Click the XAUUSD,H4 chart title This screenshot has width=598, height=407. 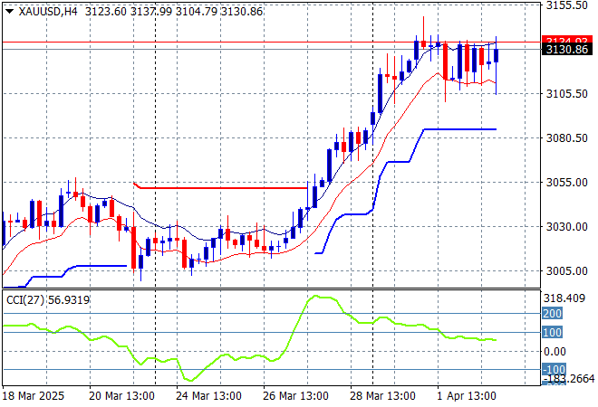point(46,9)
